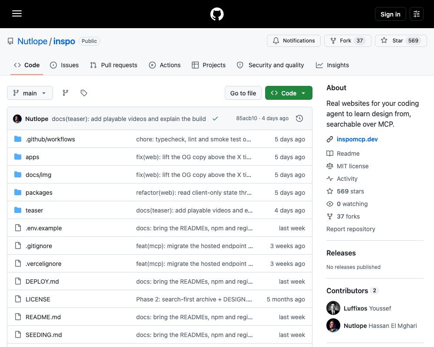Open the Actions tab

coord(164,65)
